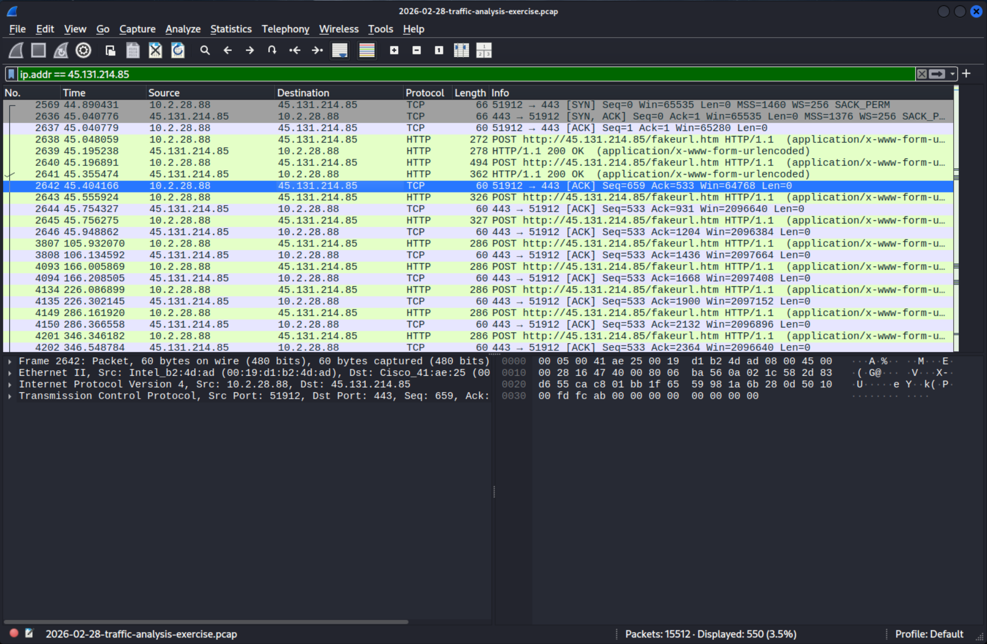Select packet 2638 HTTP POST row
The height and width of the screenshot is (644, 987).
pyautogui.click(x=478, y=140)
